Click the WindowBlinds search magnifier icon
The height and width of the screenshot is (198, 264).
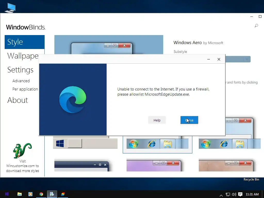[256, 26]
